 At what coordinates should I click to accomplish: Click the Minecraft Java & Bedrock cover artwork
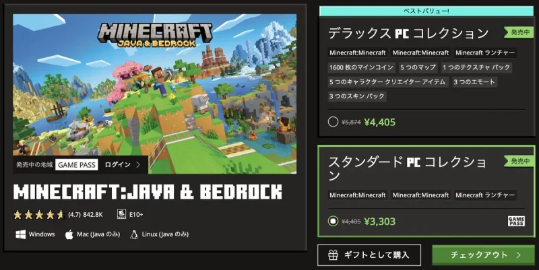(x=155, y=94)
